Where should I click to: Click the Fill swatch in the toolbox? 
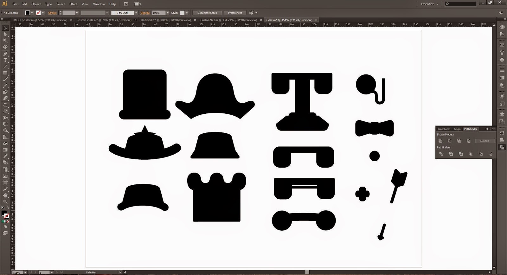click(x=4, y=214)
